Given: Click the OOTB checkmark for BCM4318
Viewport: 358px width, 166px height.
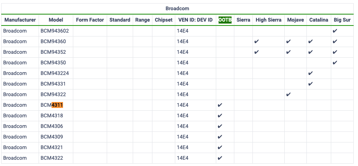Looking at the screenshot, I should pos(220,116).
